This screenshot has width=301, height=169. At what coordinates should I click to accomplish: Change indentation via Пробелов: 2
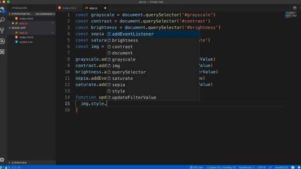click(246, 167)
